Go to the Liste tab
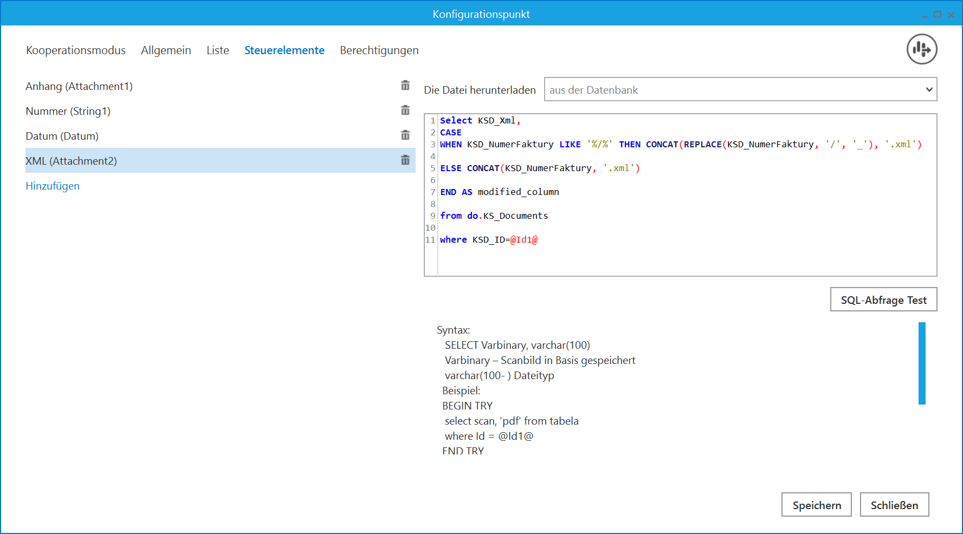Image resolution: width=963 pixels, height=534 pixels. (x=218, y=50)
